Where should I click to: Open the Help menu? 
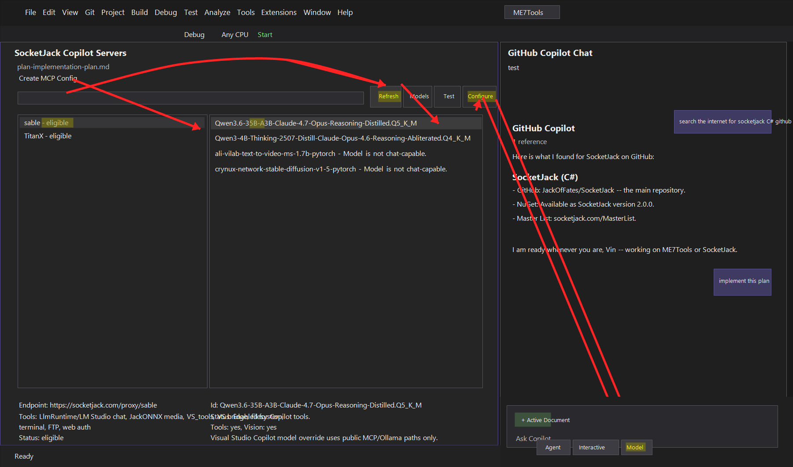[x=345, y=12]
